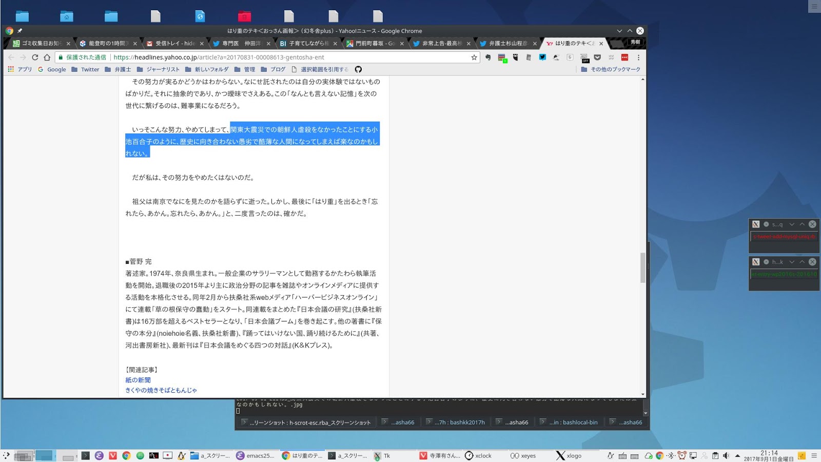This screenshot has width=821, height=462.
Task: Click the Bluetooth tray icon
Action: coord(671,455)
